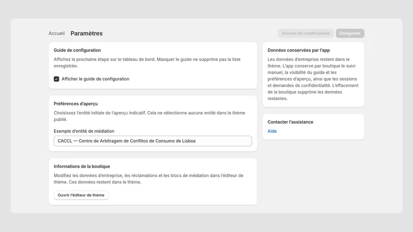
Task: Click the Informations de la boutique heading
Action: click(82, 166)
